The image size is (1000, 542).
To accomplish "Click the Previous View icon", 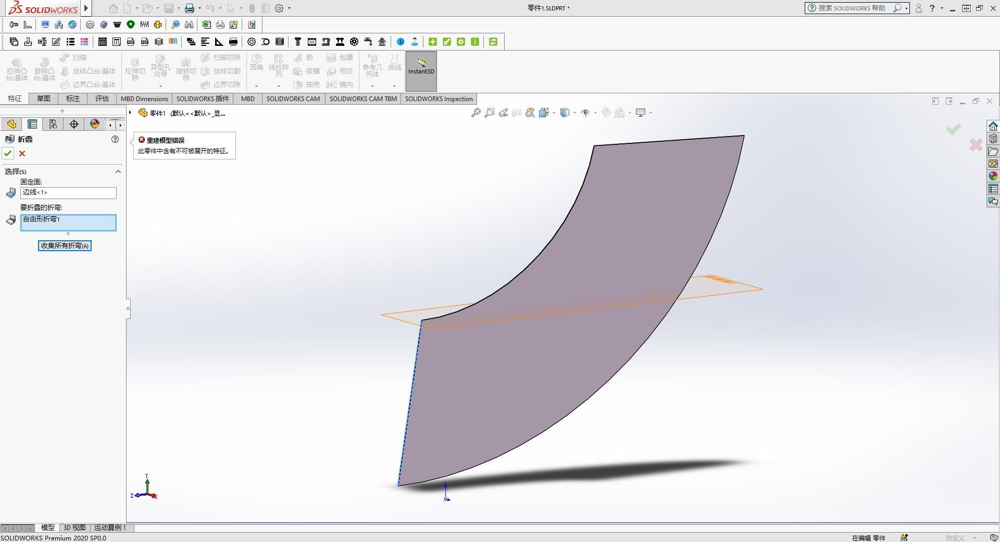I will (x=503, y=113).
